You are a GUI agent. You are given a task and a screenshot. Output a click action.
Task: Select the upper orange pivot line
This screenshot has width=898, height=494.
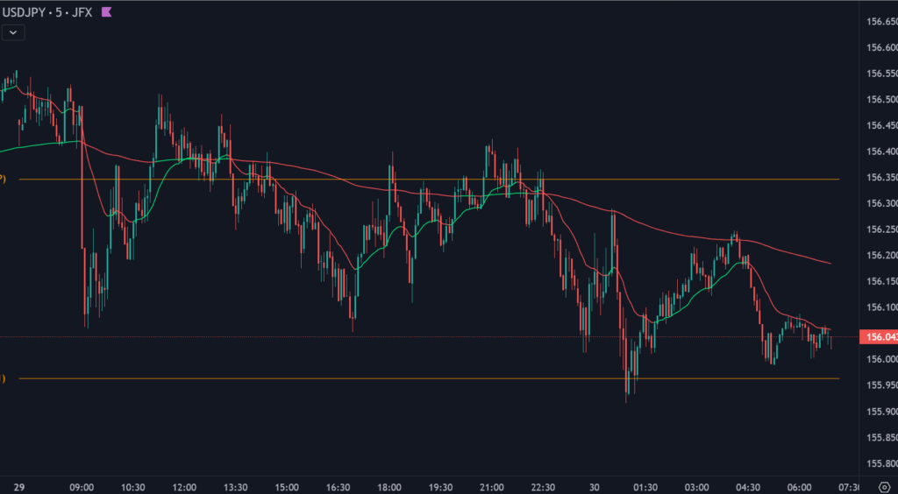click(438, 180)
